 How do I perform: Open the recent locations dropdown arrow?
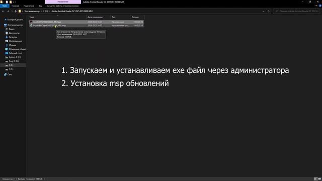coord(12,11)
